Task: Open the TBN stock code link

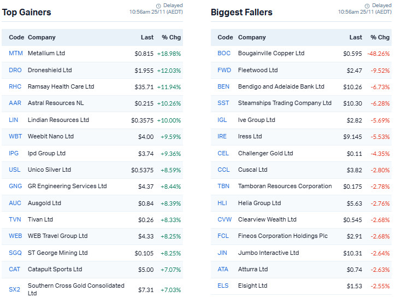Action: [x=223, y=186]
